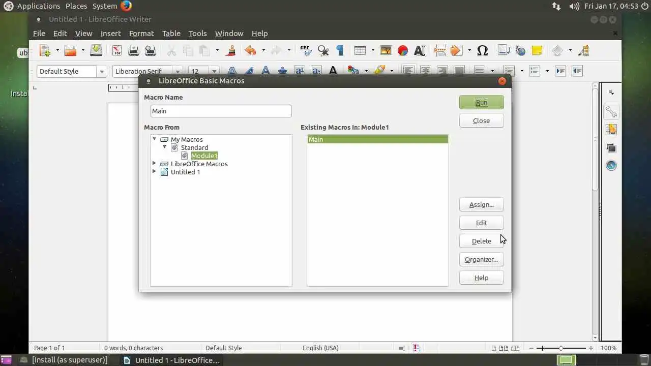Expand LibreOffice Macros tree node
The height and width of the screenshot is (366, 651).
tap(154, 163)
